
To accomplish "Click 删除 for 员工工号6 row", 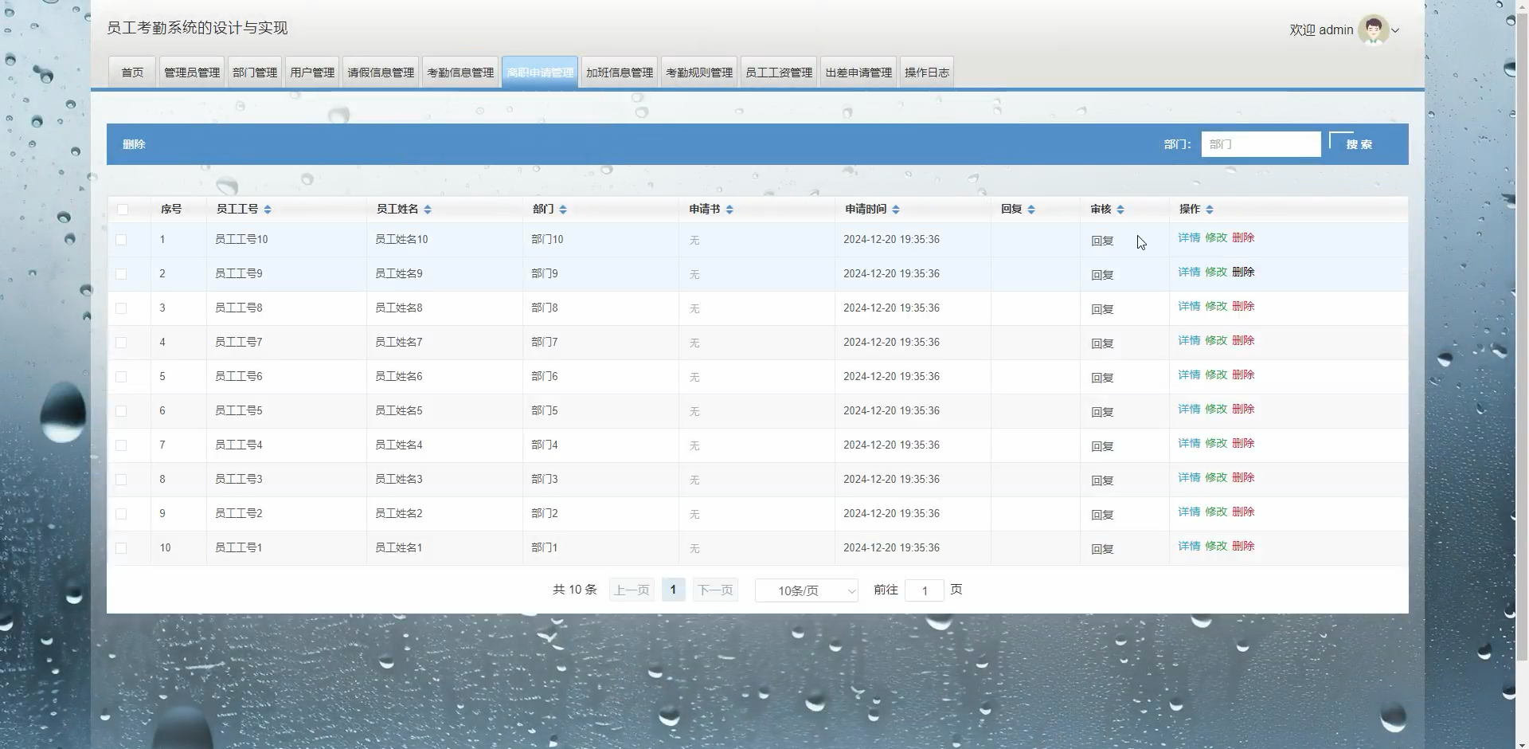I will pyautogui.click(x=1243, y=374).
